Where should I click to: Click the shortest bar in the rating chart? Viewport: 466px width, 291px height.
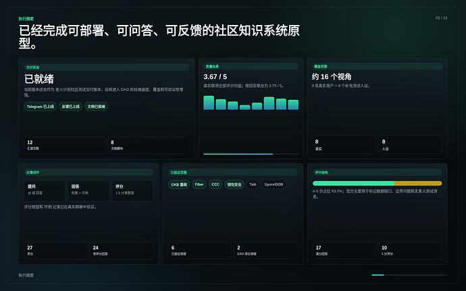point(245,107)
